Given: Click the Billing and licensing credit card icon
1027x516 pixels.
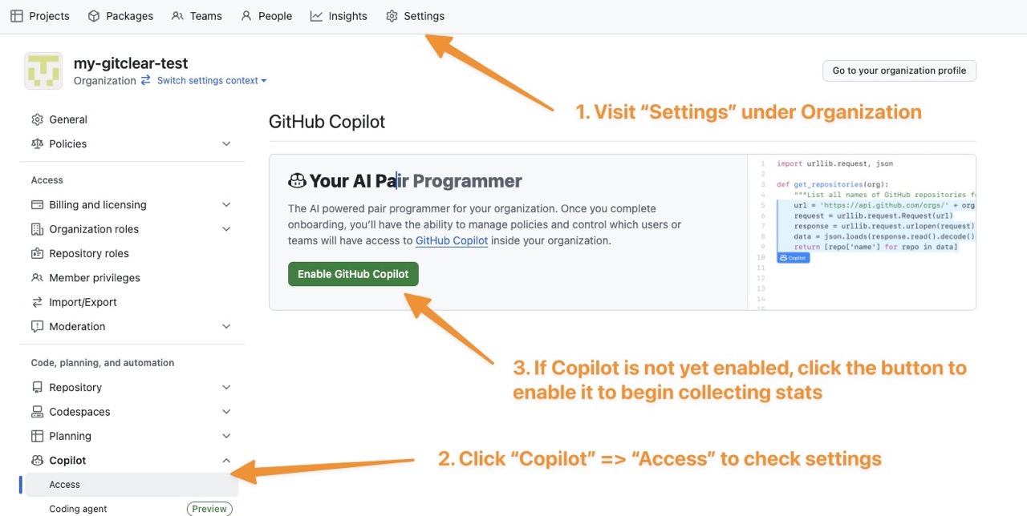Looking at the screenshot, I should (37, 205).
